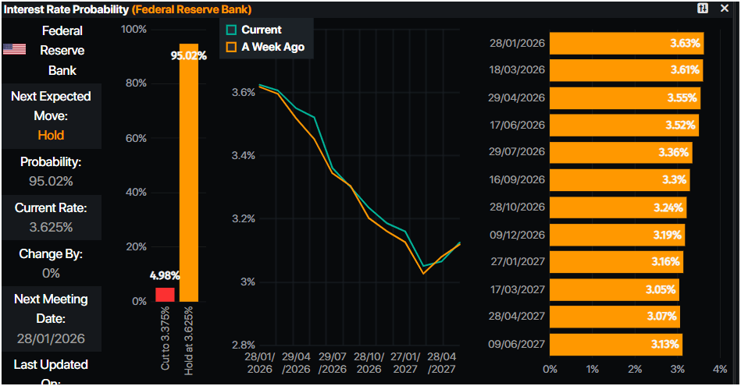The width and height of the screenshot is (741, 386).
Task: Click the 17/06/2026 bar showing 3.52%
Action: 623,126
